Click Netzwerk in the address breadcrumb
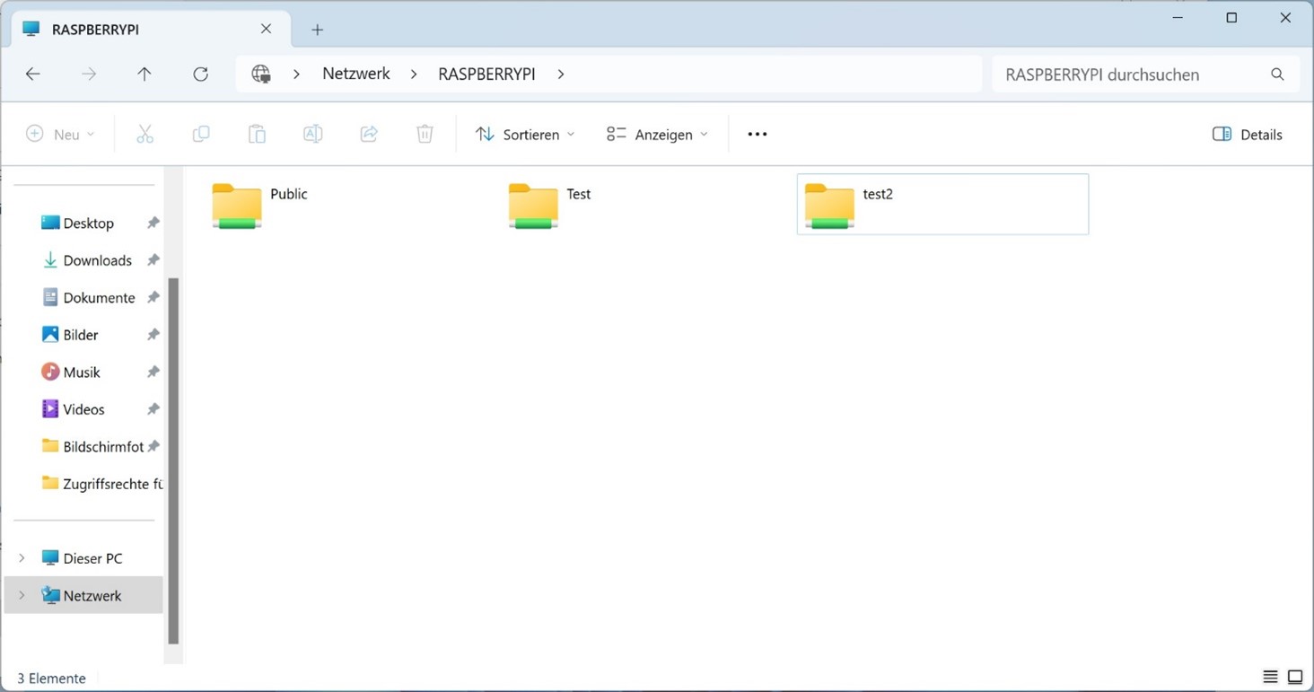The height and width of the screenshot is (692, 1314). (356, 74)
